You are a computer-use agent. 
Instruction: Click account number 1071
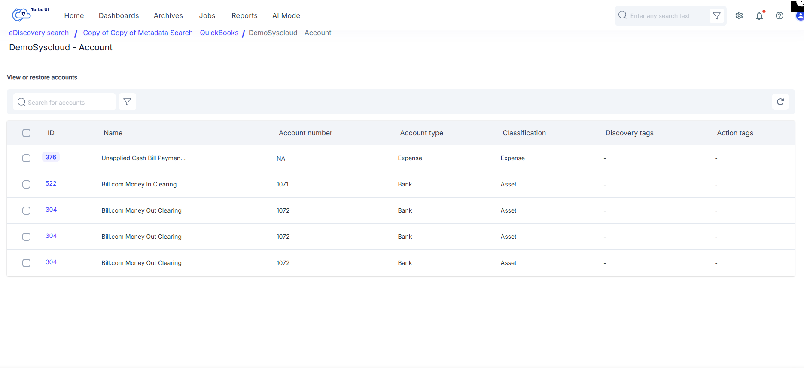[x=283, y=184]
